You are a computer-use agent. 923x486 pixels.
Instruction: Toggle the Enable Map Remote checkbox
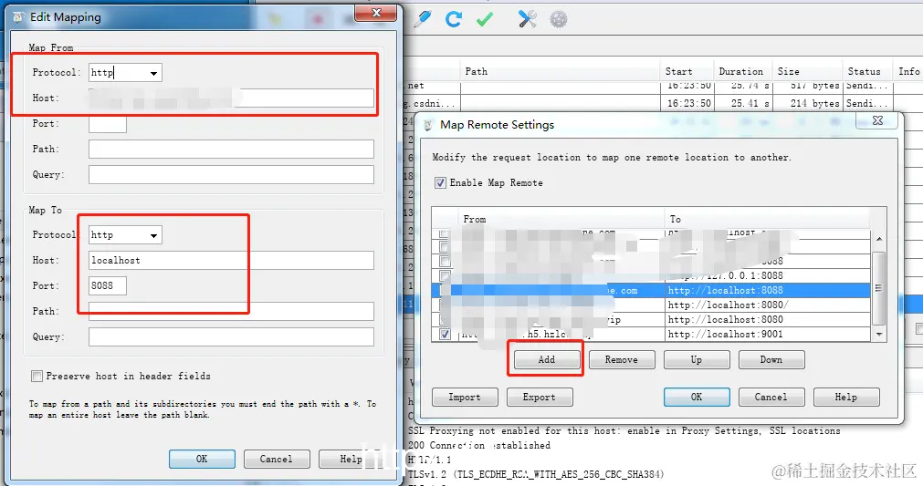pos(440,182)
